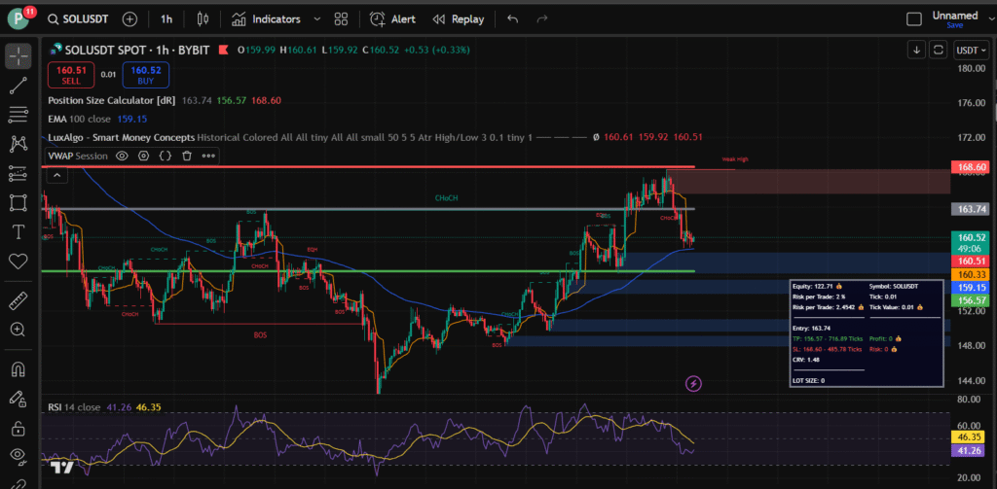997x489 pixels.
Task: Select Position Size Calculator indicator legend
Action: pyautogui.click(x=113, y=100)
